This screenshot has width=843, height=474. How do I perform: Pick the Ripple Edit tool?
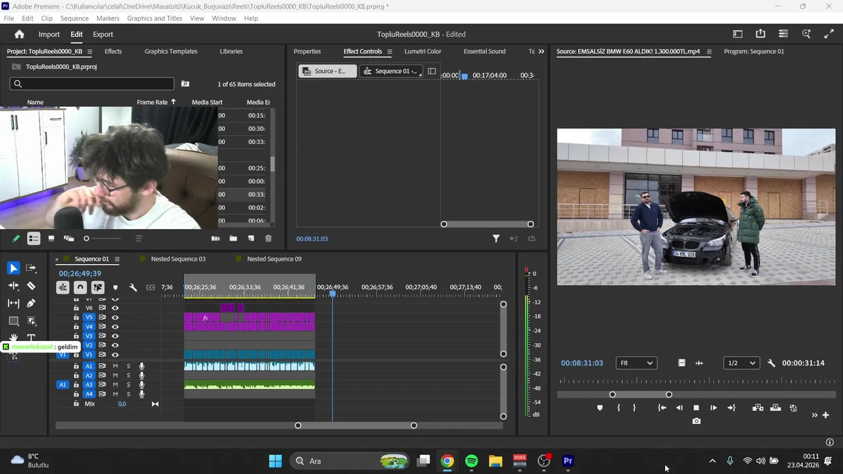click(14, 286)
